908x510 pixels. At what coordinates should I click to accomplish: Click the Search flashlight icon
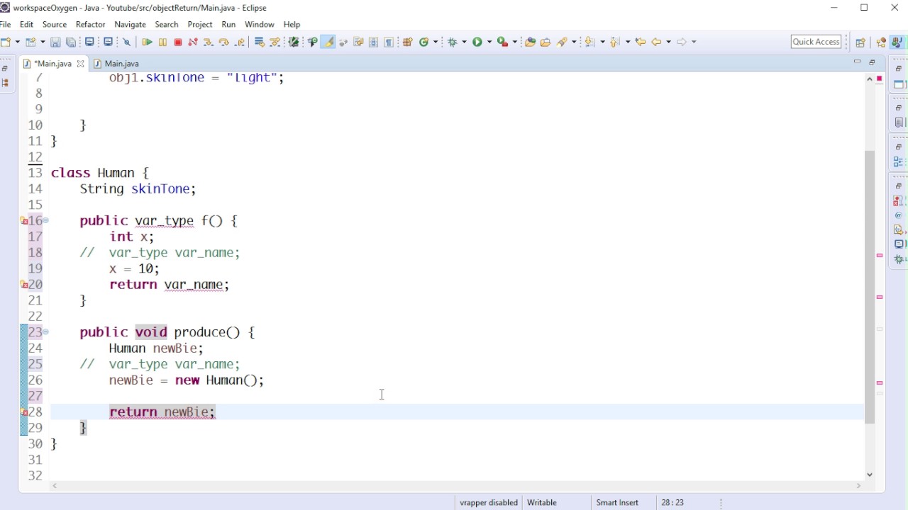[563, 42]
